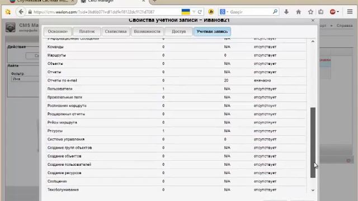The width and height of the screenshot is (358, 201).
Task: Click the Отчеты по e-mail row label
Action: pos(62,80)
